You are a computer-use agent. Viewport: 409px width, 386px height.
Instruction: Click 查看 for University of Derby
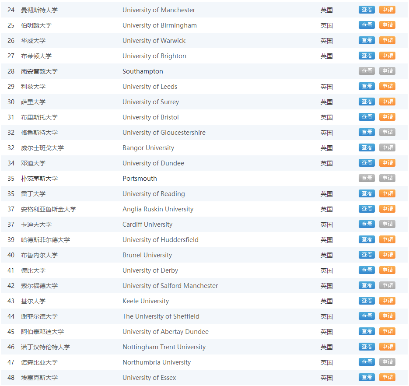[367, 270]
